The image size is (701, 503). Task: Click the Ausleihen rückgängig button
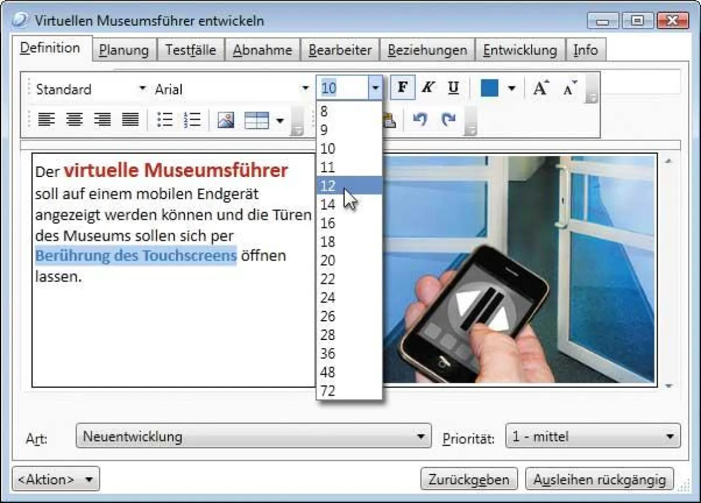point(599,480)
